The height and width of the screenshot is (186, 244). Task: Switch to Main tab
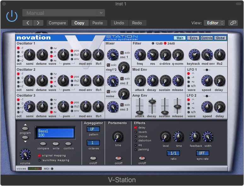coord(180,38)
